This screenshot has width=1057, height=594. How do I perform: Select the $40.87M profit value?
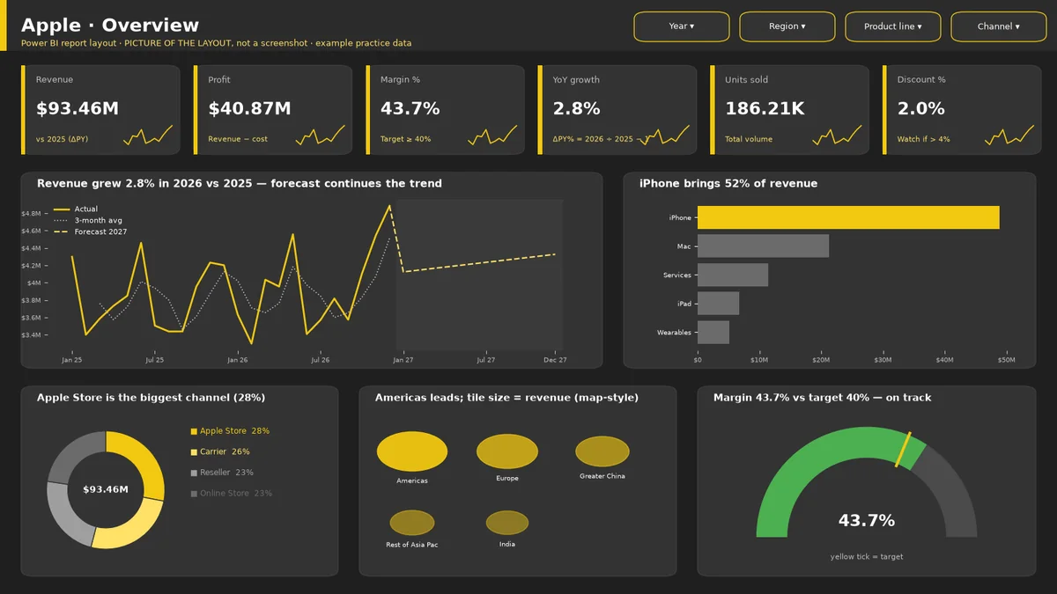(x=249, y=109)
